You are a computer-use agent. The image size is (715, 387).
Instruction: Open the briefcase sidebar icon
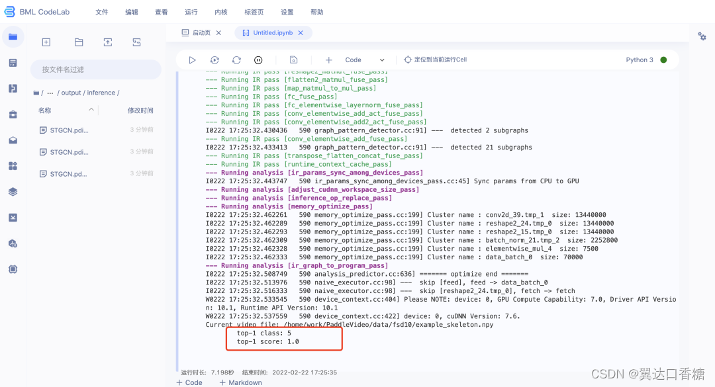click(13, 114)
